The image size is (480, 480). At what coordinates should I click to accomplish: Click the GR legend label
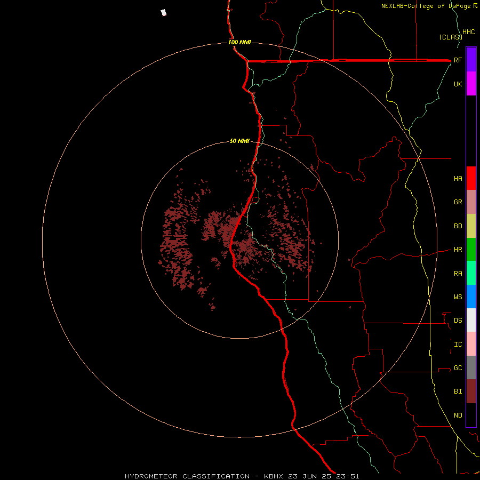458,202
